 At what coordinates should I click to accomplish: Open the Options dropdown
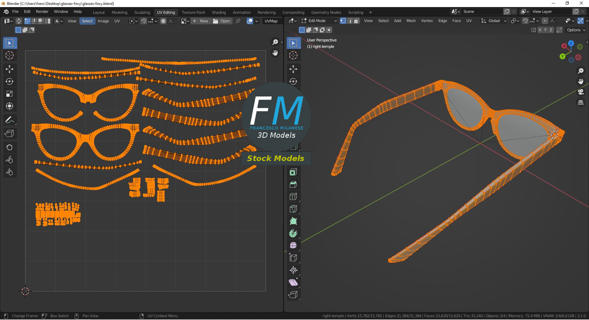coord(576,30)
